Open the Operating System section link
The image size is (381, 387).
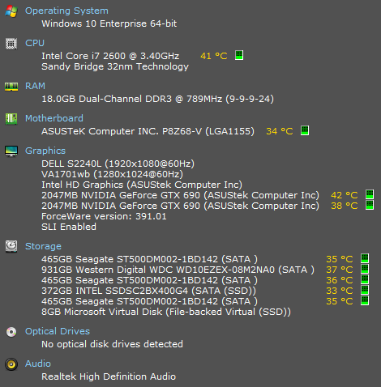(x=66, y=11)
